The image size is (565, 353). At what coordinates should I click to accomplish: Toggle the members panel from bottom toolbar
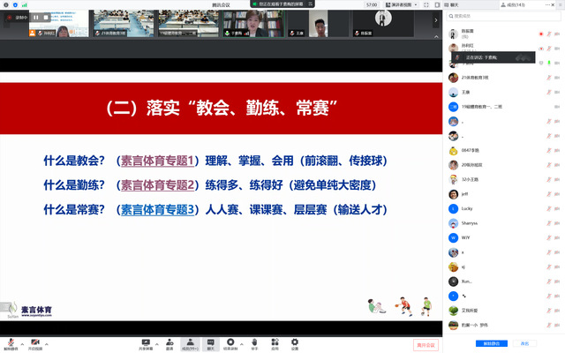coord(189,342)
